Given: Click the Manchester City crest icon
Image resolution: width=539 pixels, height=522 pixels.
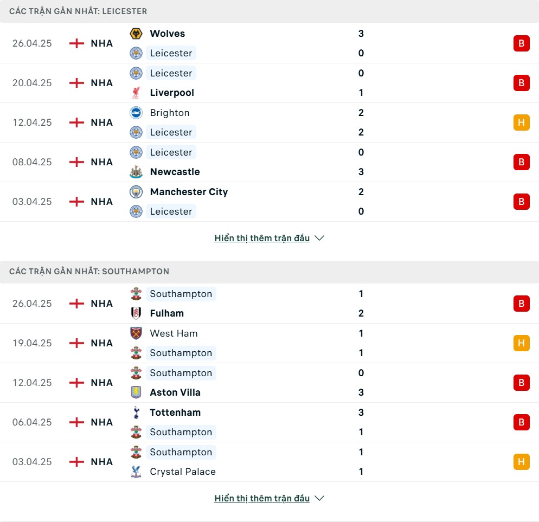Looking at the screenshot, I should [x=136, y=192].
